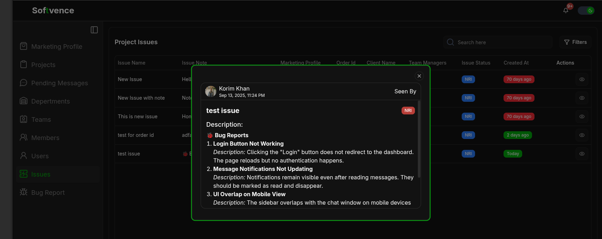Open the Filters options
602x239 pixels.
click(x=575, y=42)
